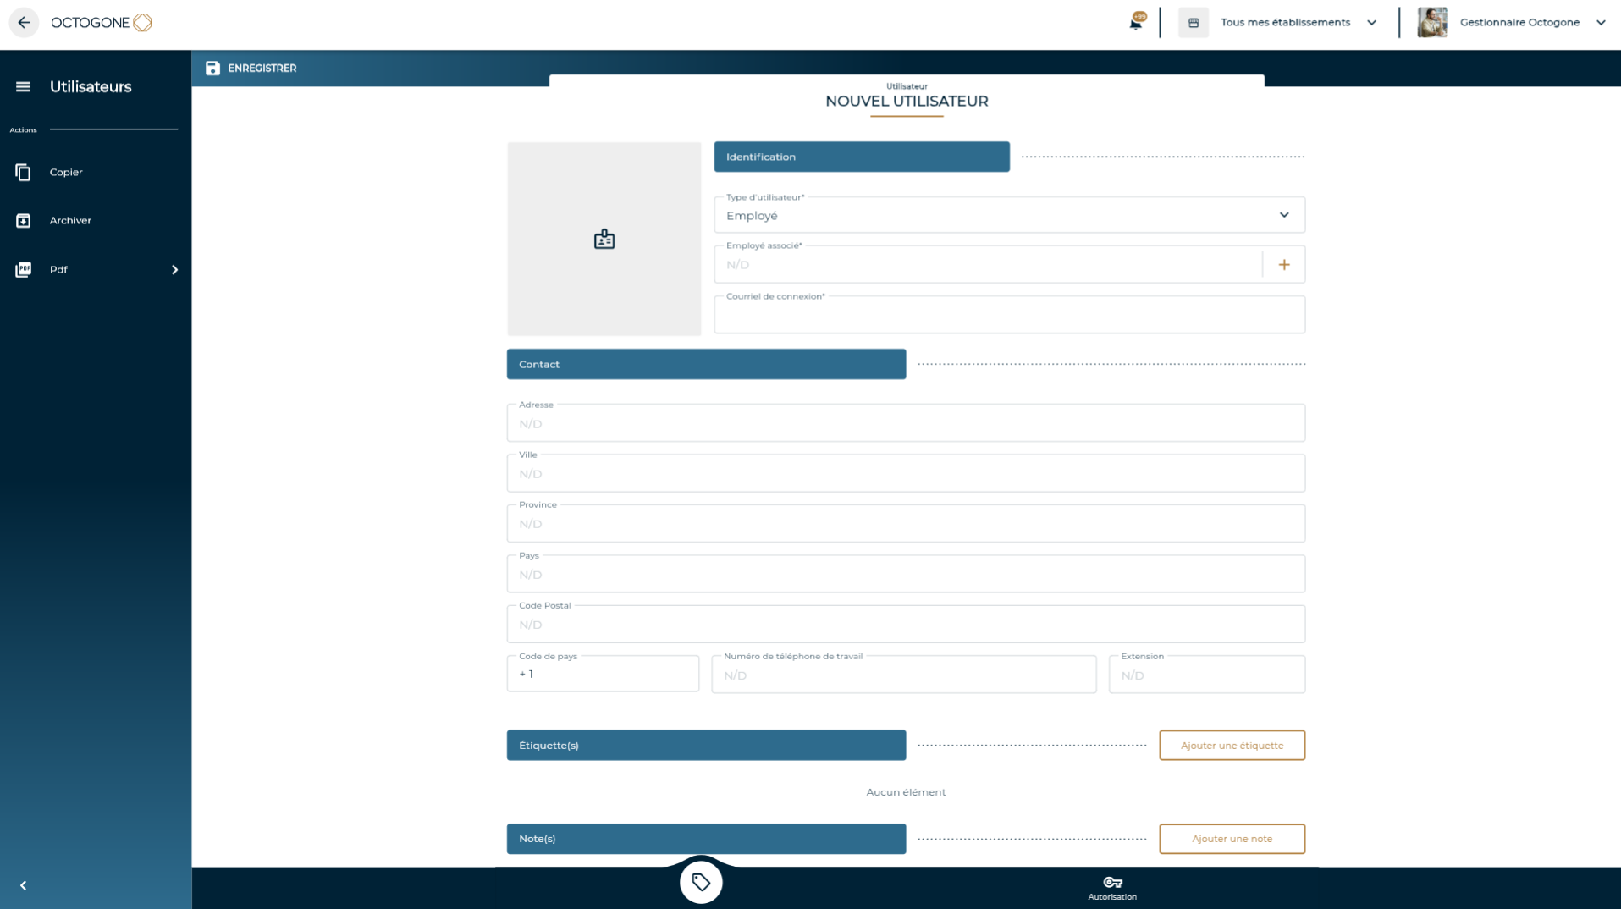The width and height of the screenshot is (1621, 909).
Task: Click the Employé associé field
Action: [x=988, y=265]
